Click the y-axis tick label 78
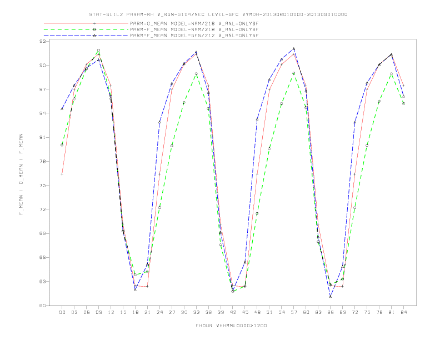440x340 pixels. click(x=43, y=161)
